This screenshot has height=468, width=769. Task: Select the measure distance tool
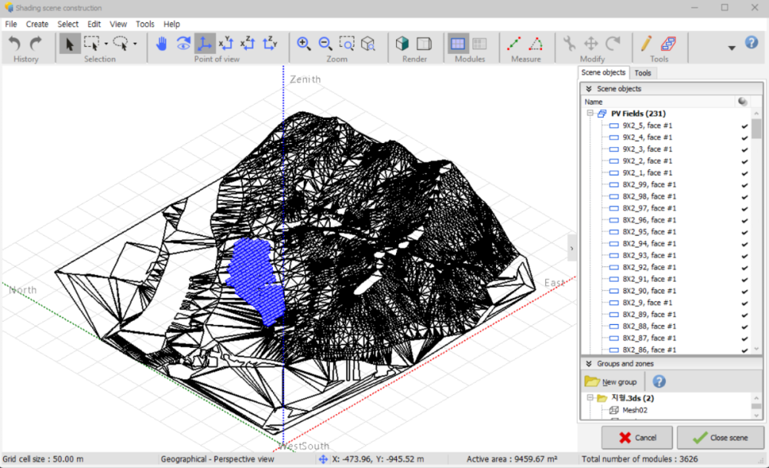(514, 44)
